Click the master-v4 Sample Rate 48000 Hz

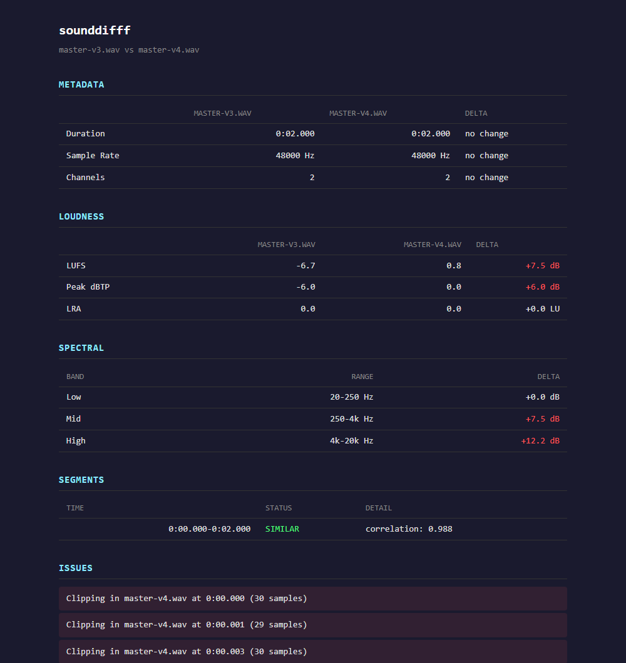click(431, 156)
